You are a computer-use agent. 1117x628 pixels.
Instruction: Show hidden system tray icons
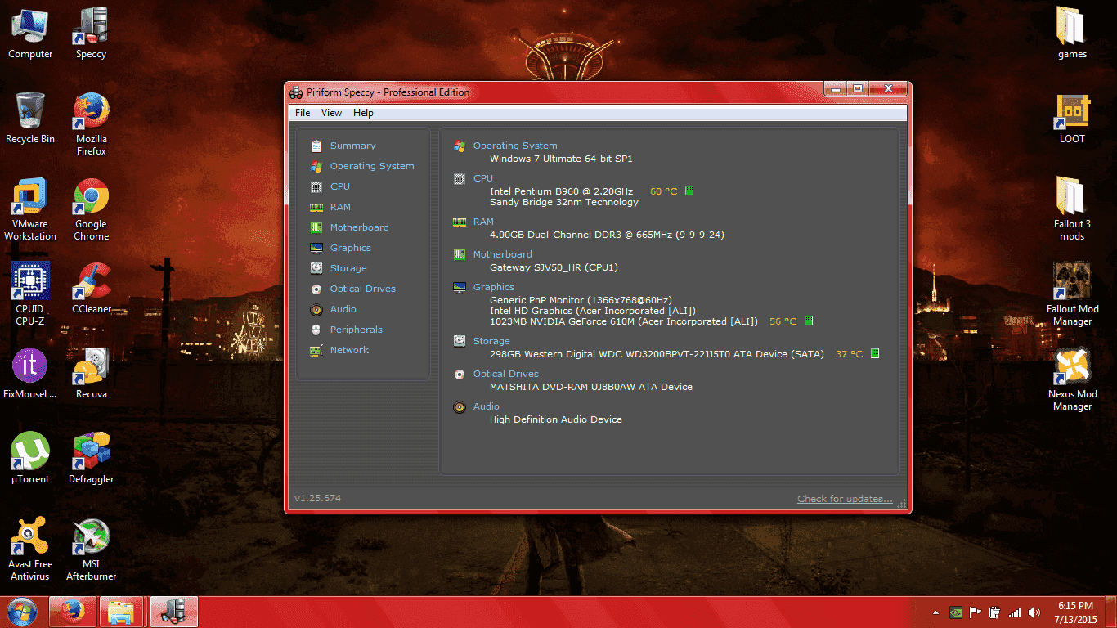(935, 612)
